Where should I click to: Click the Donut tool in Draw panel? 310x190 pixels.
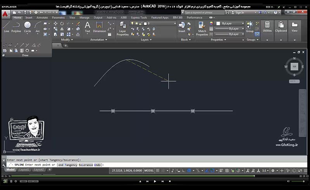(x=27, y=51)
